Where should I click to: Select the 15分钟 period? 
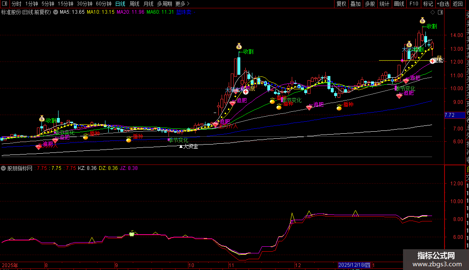65,4
